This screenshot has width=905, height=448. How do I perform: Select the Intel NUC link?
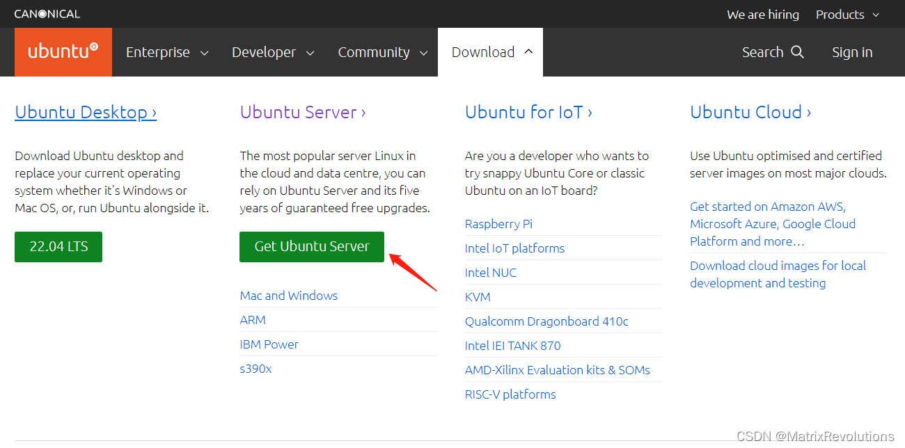[x=490, y=272]
